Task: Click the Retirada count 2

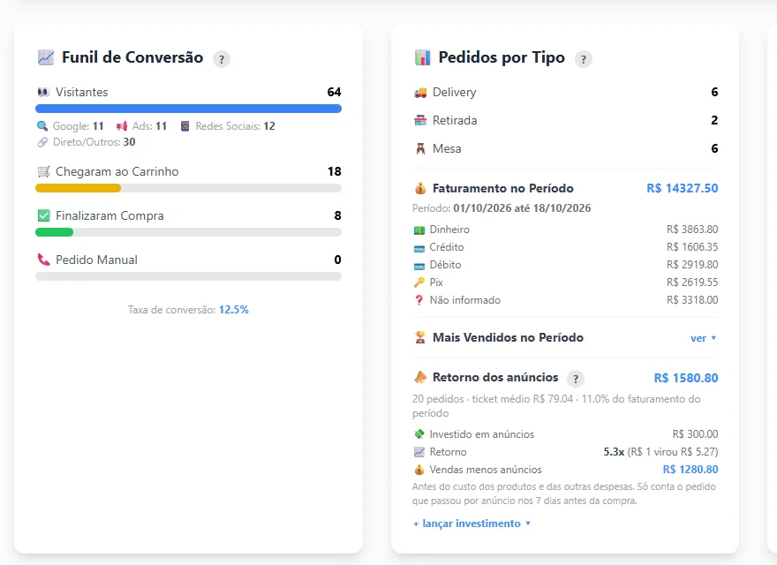Action: coord(714,120)
